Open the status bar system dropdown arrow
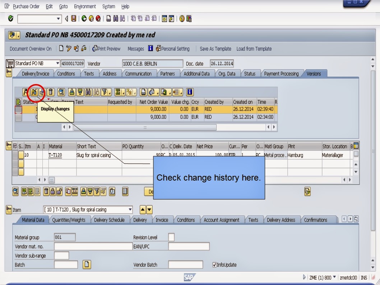380x285 pixels. pos(334,277)
